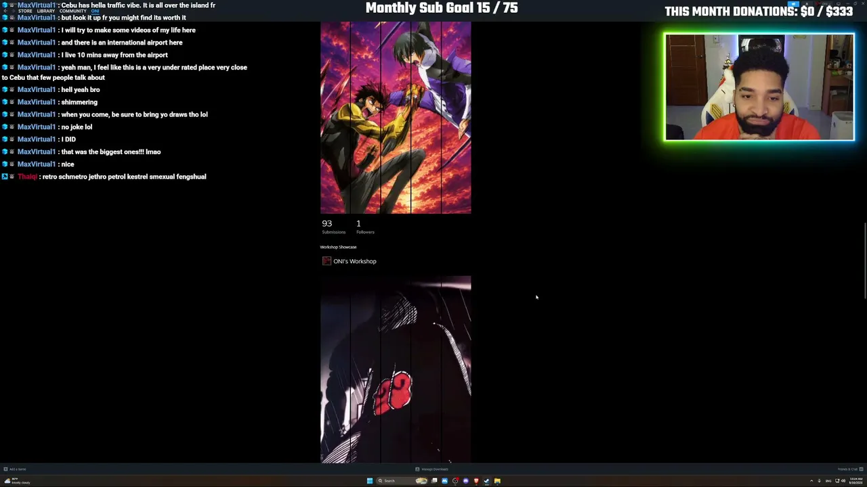Go back with Steam back arrow
This screenshot has height=487, width=867.
pyautogui.click(x=4, y=11)
